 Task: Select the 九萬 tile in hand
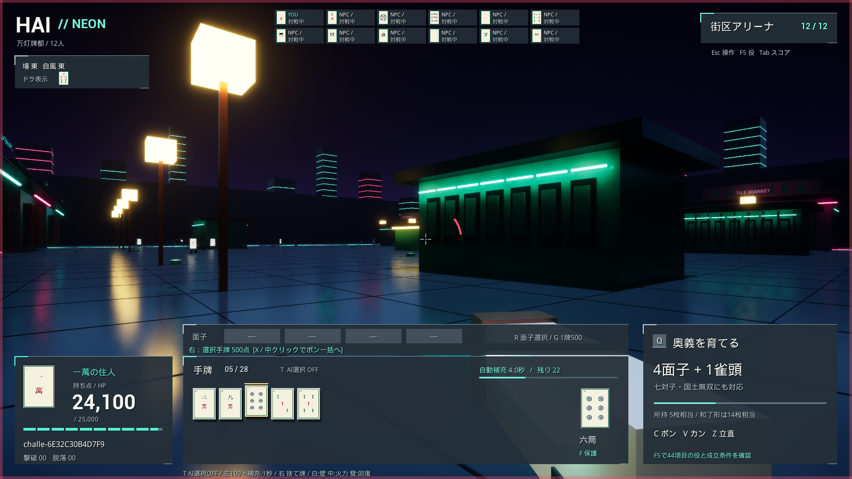(x=230, y=403)
